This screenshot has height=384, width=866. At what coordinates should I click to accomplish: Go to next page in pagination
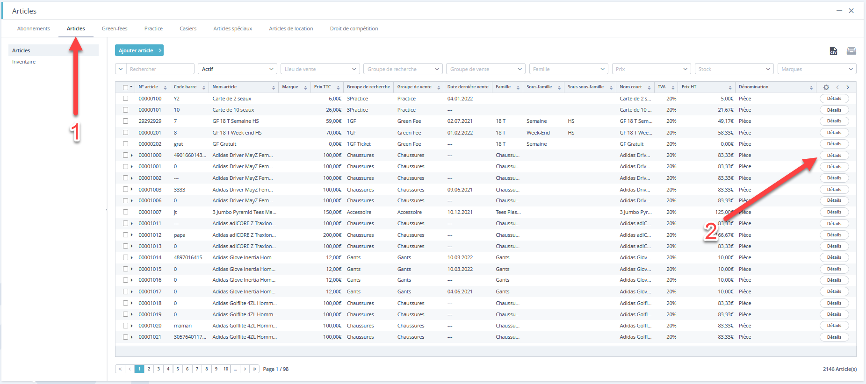click(245, 369)
